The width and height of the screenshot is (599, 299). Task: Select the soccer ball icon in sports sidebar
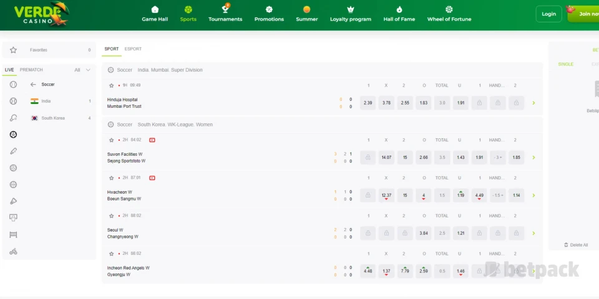point(13,135)
